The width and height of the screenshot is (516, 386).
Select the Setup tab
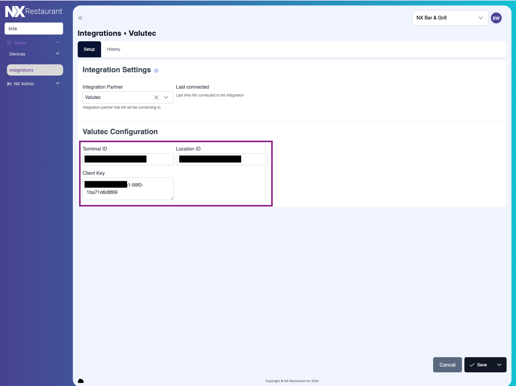point(89,49)
